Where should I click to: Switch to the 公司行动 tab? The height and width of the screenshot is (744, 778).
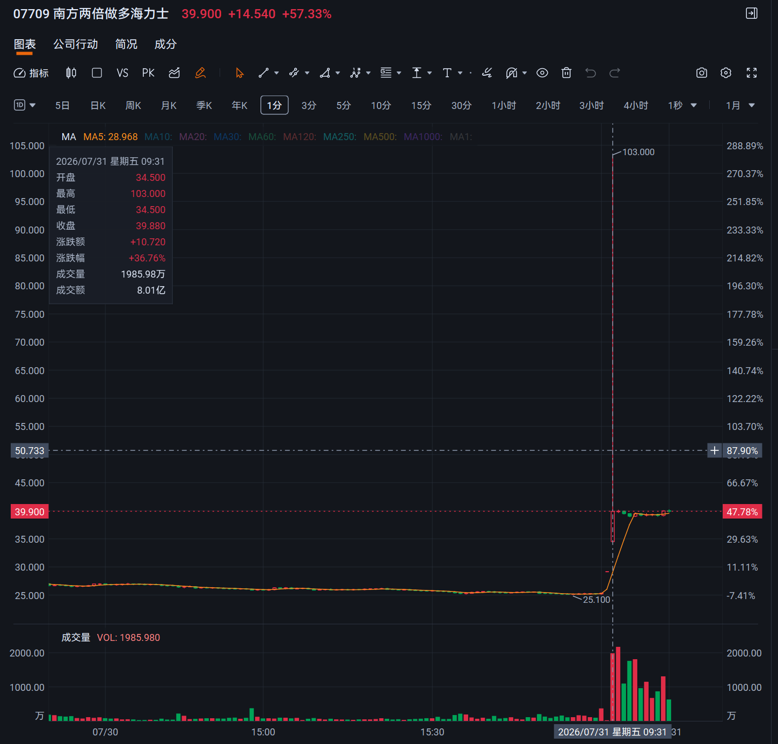click(76, 44)
